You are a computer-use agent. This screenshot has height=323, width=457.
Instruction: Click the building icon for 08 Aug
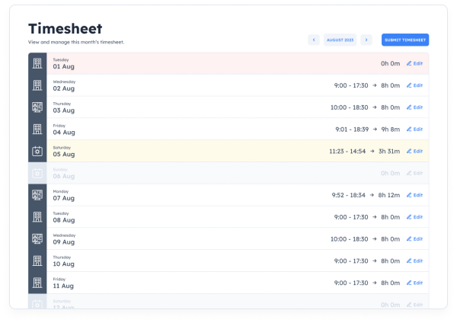pyautogui.click(x=37, y=217)
